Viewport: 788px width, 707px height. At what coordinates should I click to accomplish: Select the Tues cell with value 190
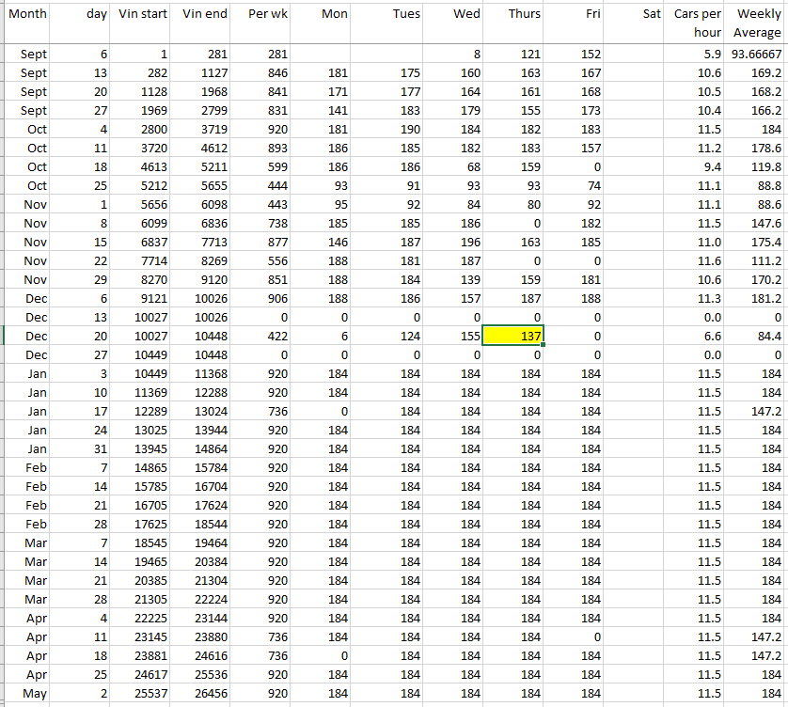[x=391, y=129]
